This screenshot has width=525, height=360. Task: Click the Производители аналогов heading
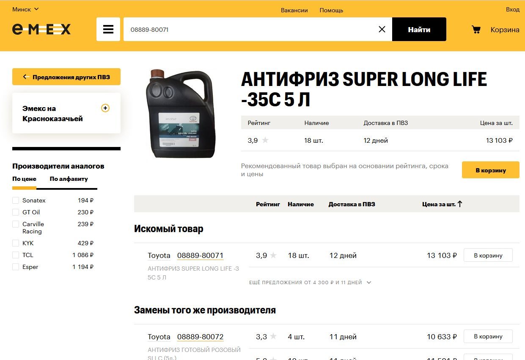point(58,166)
